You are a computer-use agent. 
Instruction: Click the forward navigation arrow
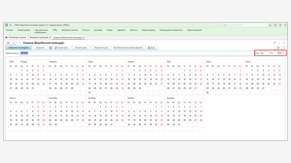tap(13, 43)
